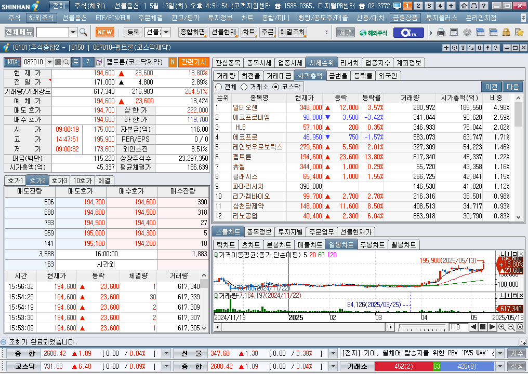Open the calculator icon in toolbar
Screen dimensions: 528x374
pos(454,32)
